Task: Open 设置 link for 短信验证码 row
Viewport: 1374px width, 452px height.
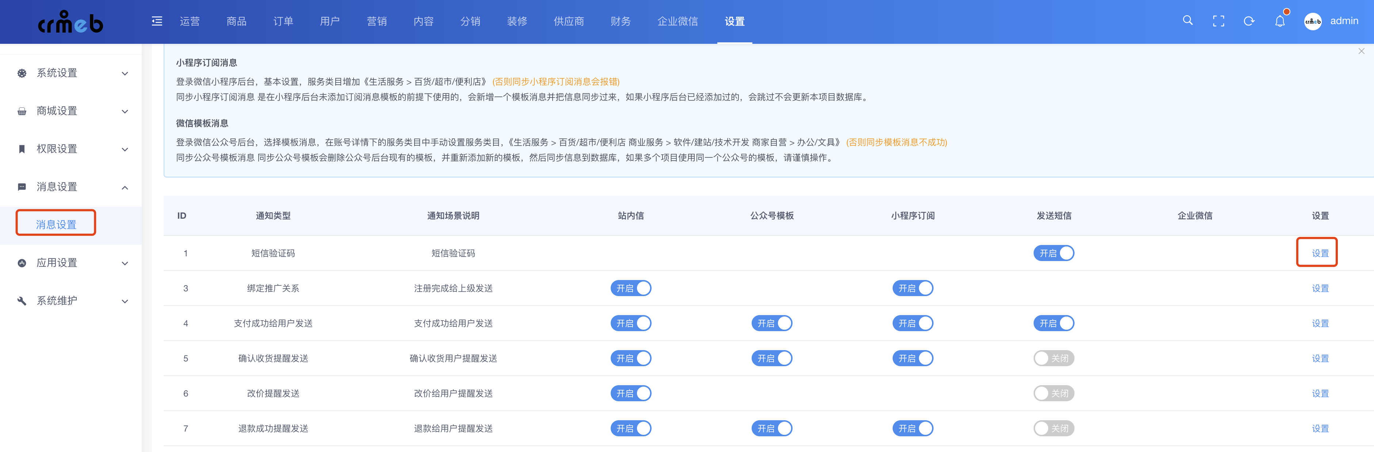Action: 1320,253
